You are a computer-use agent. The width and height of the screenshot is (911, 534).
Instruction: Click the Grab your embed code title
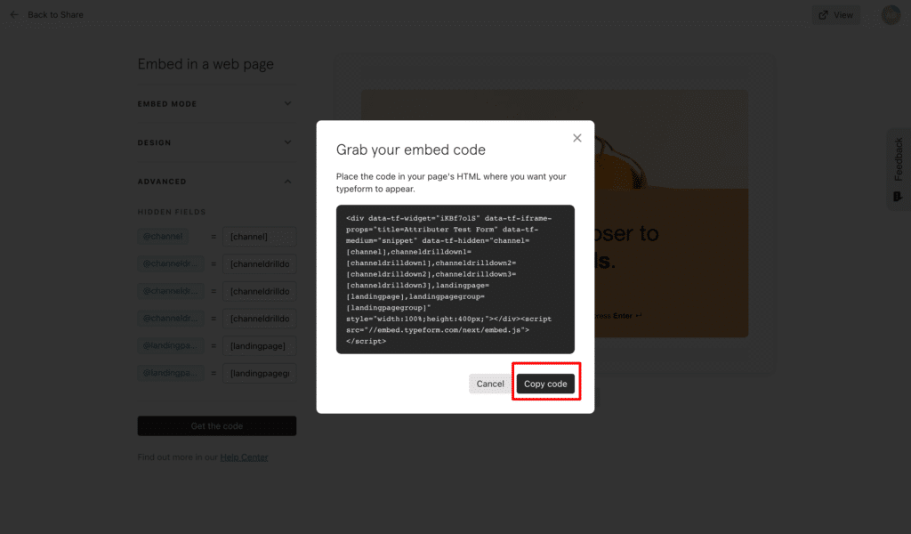click(410, 150)
